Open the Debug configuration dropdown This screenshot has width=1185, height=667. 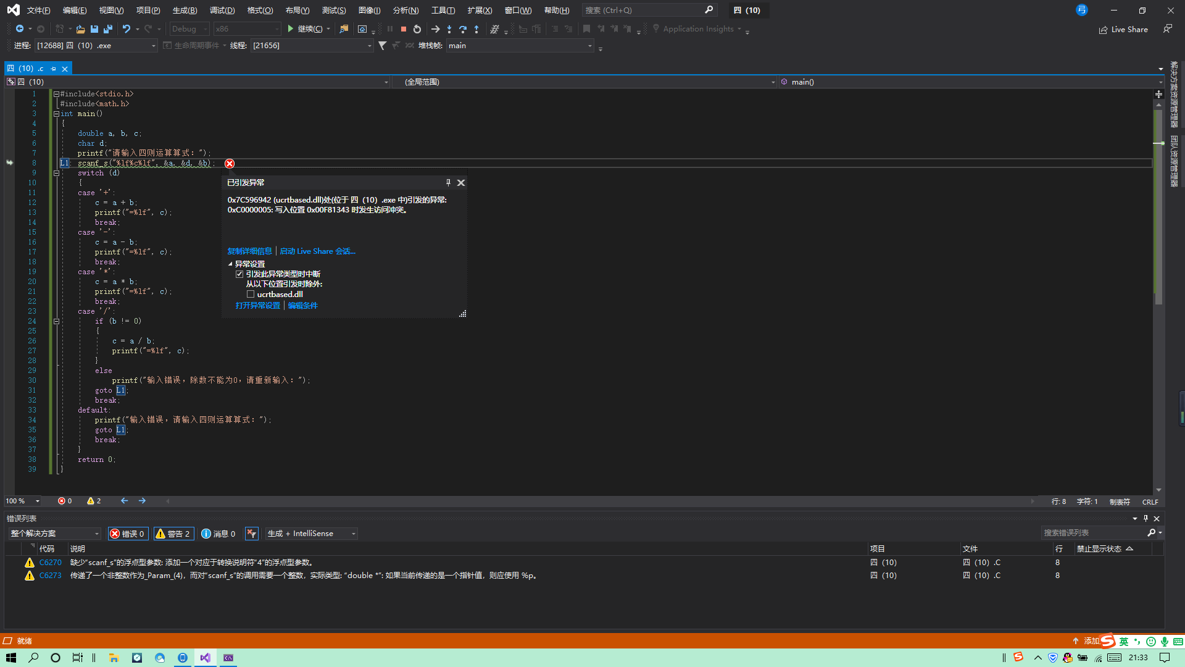tap(189, 29)
